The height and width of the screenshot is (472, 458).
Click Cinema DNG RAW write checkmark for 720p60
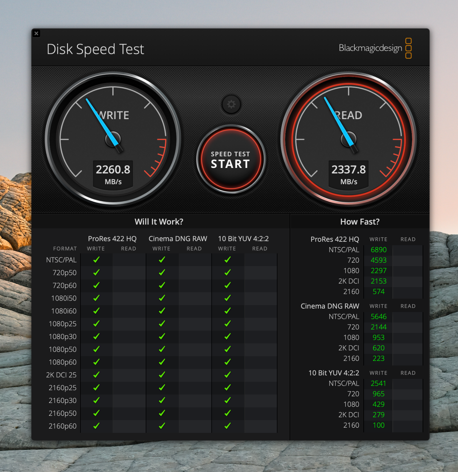click(x=162, y=285)
